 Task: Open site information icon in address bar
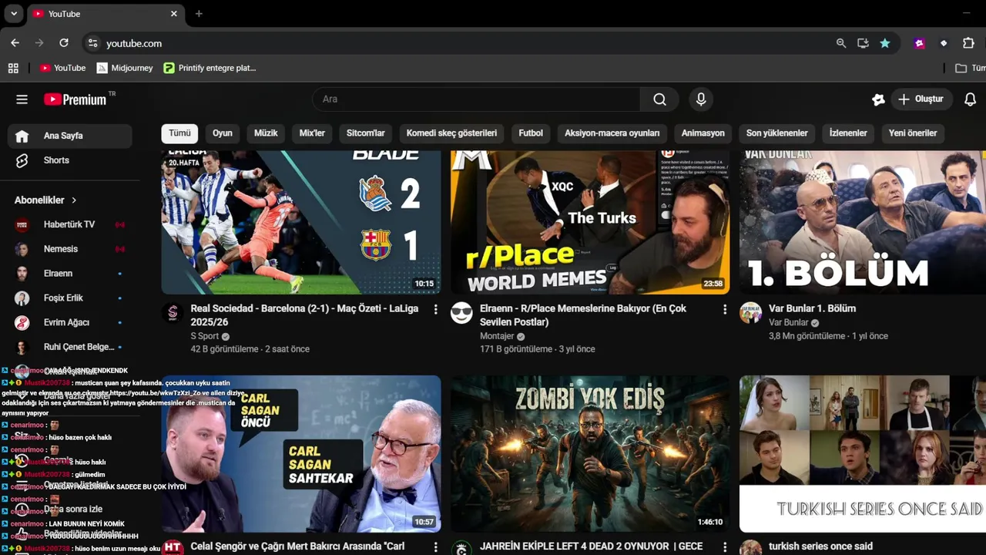coord(92,43)
